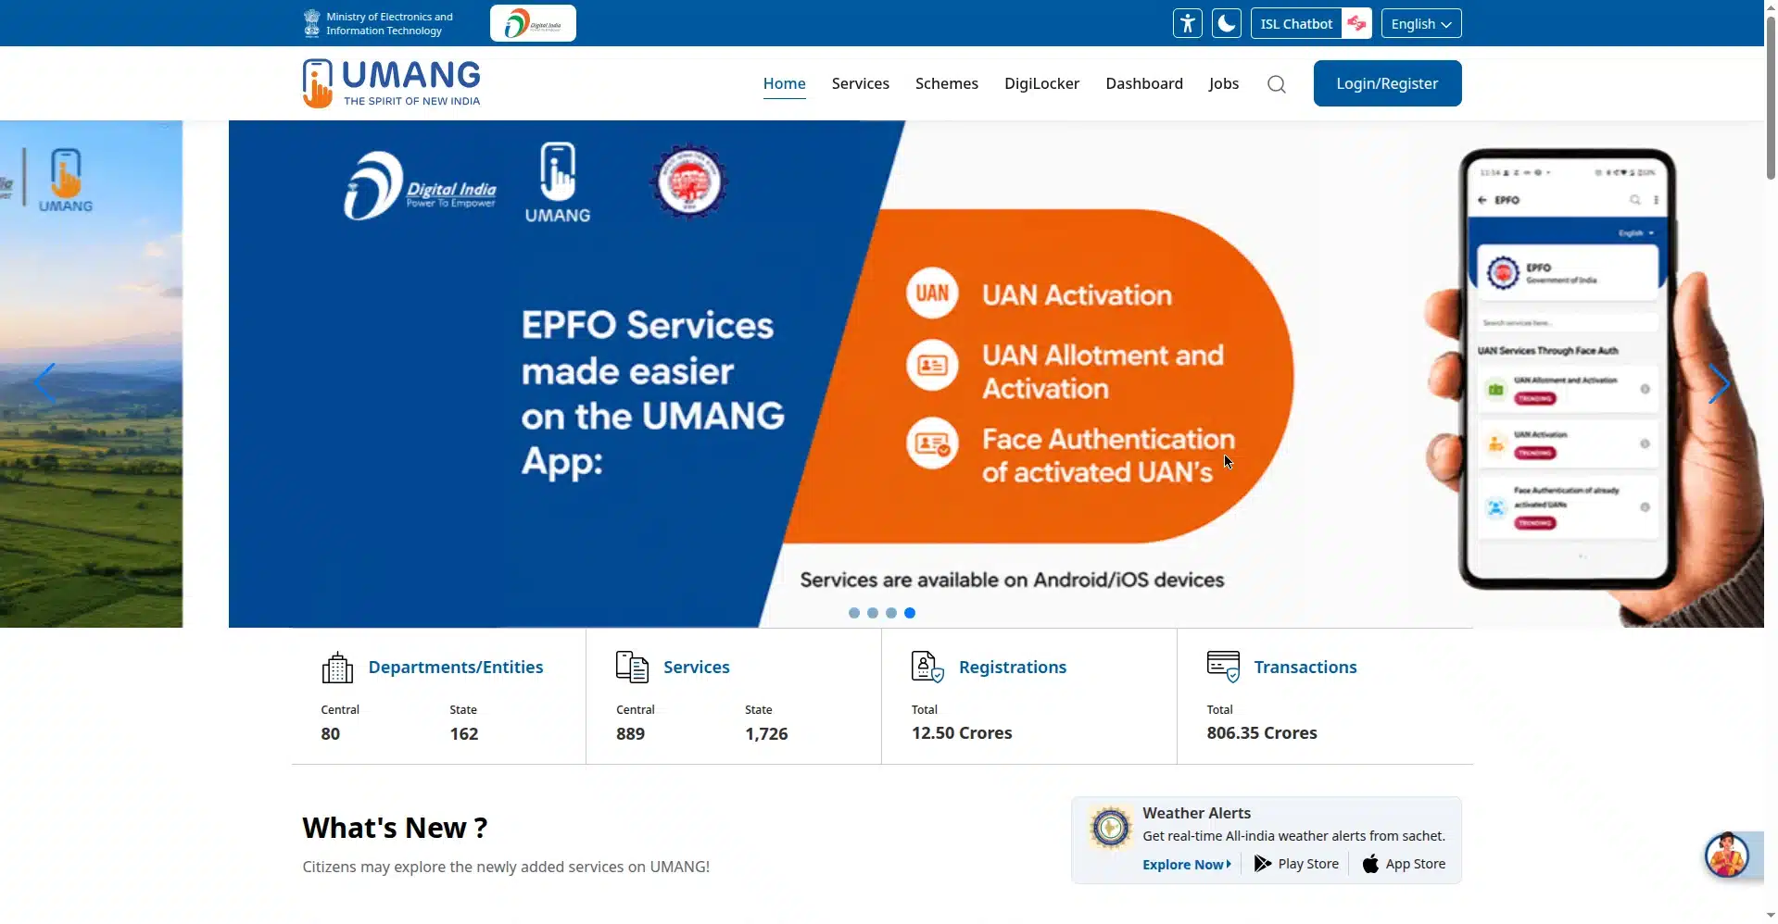This screenshot has width=1778, height=924.
Task: Click the Transactions card icon
Action: tap(1223, 668)
